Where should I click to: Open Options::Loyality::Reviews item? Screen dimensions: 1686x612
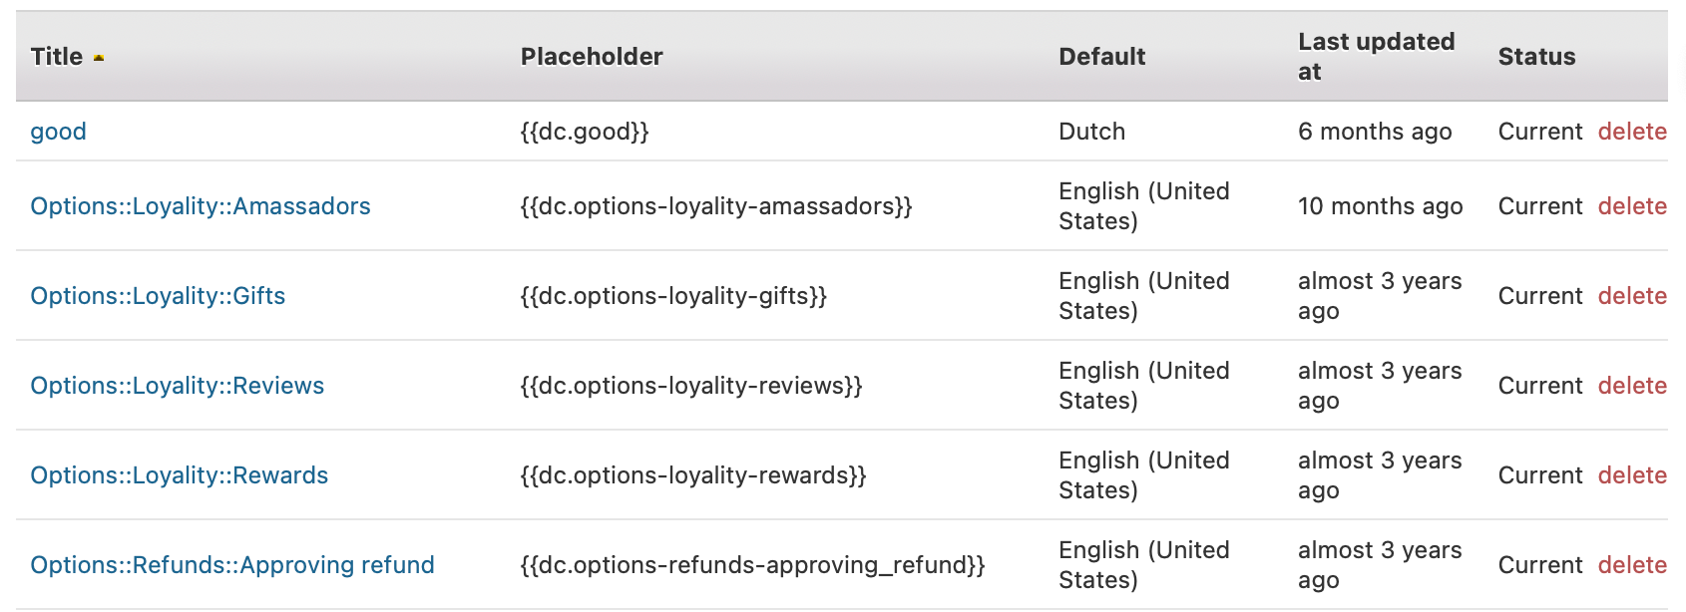[178, 386]
